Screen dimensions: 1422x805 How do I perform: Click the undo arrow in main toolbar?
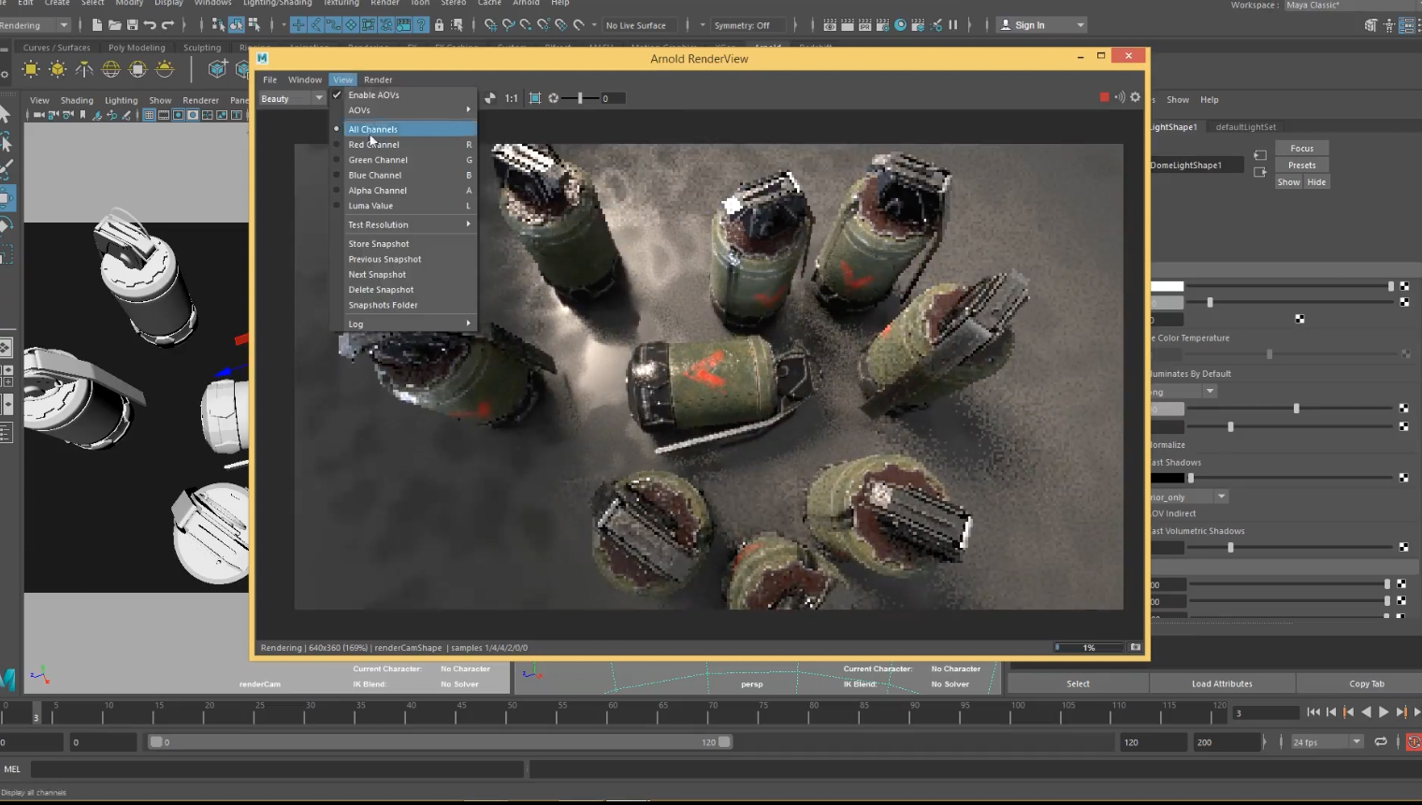click(150, 25)
